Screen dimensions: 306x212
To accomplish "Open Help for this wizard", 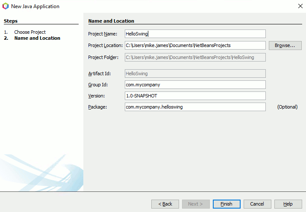I will pyautogui.click(x=288, y=204).
